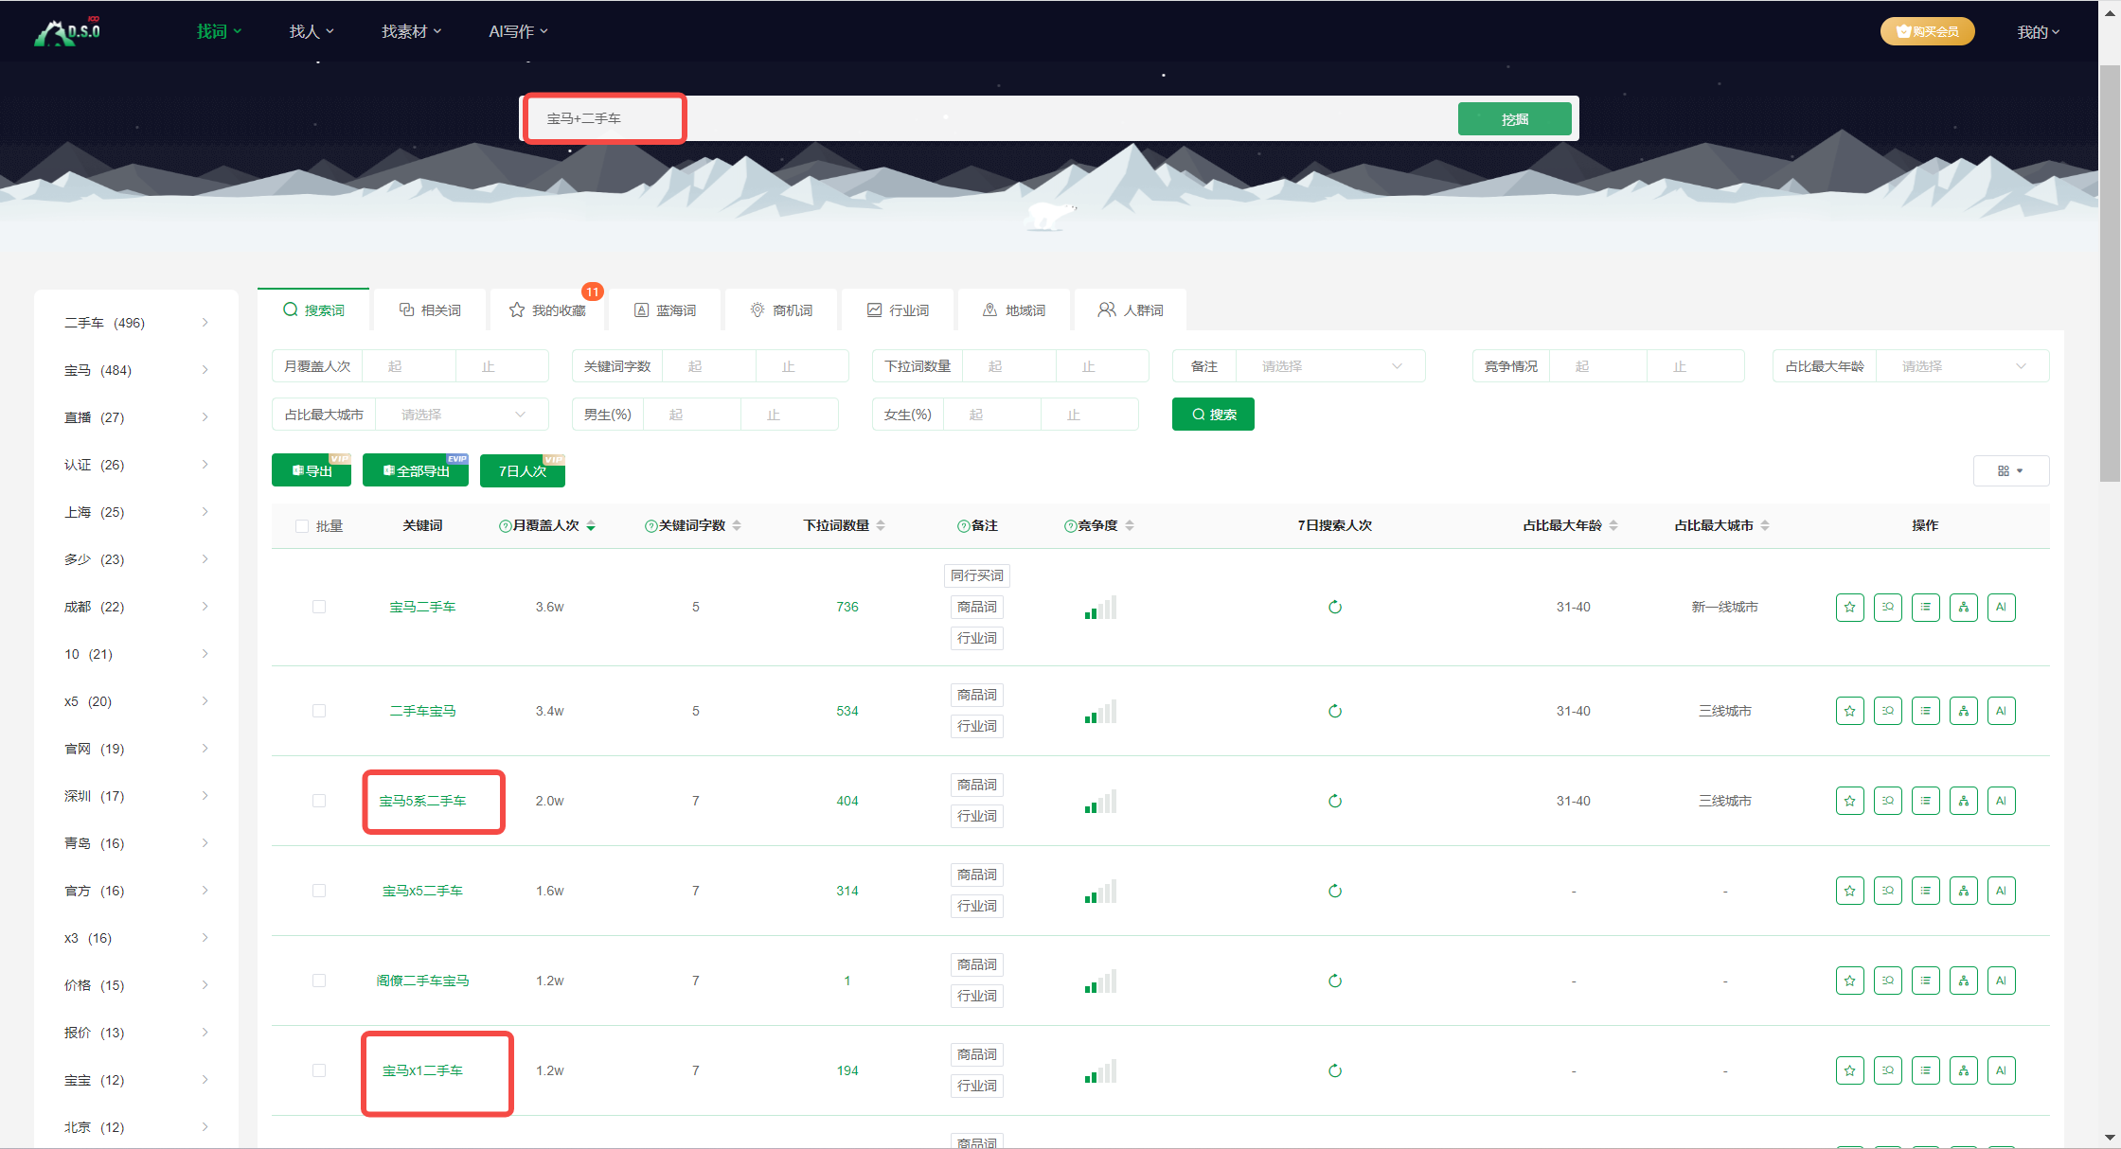Star the 宝马x1二手车 keyword row
This screenshot has width=2121, height=1149.
tap(1849, 1070)
